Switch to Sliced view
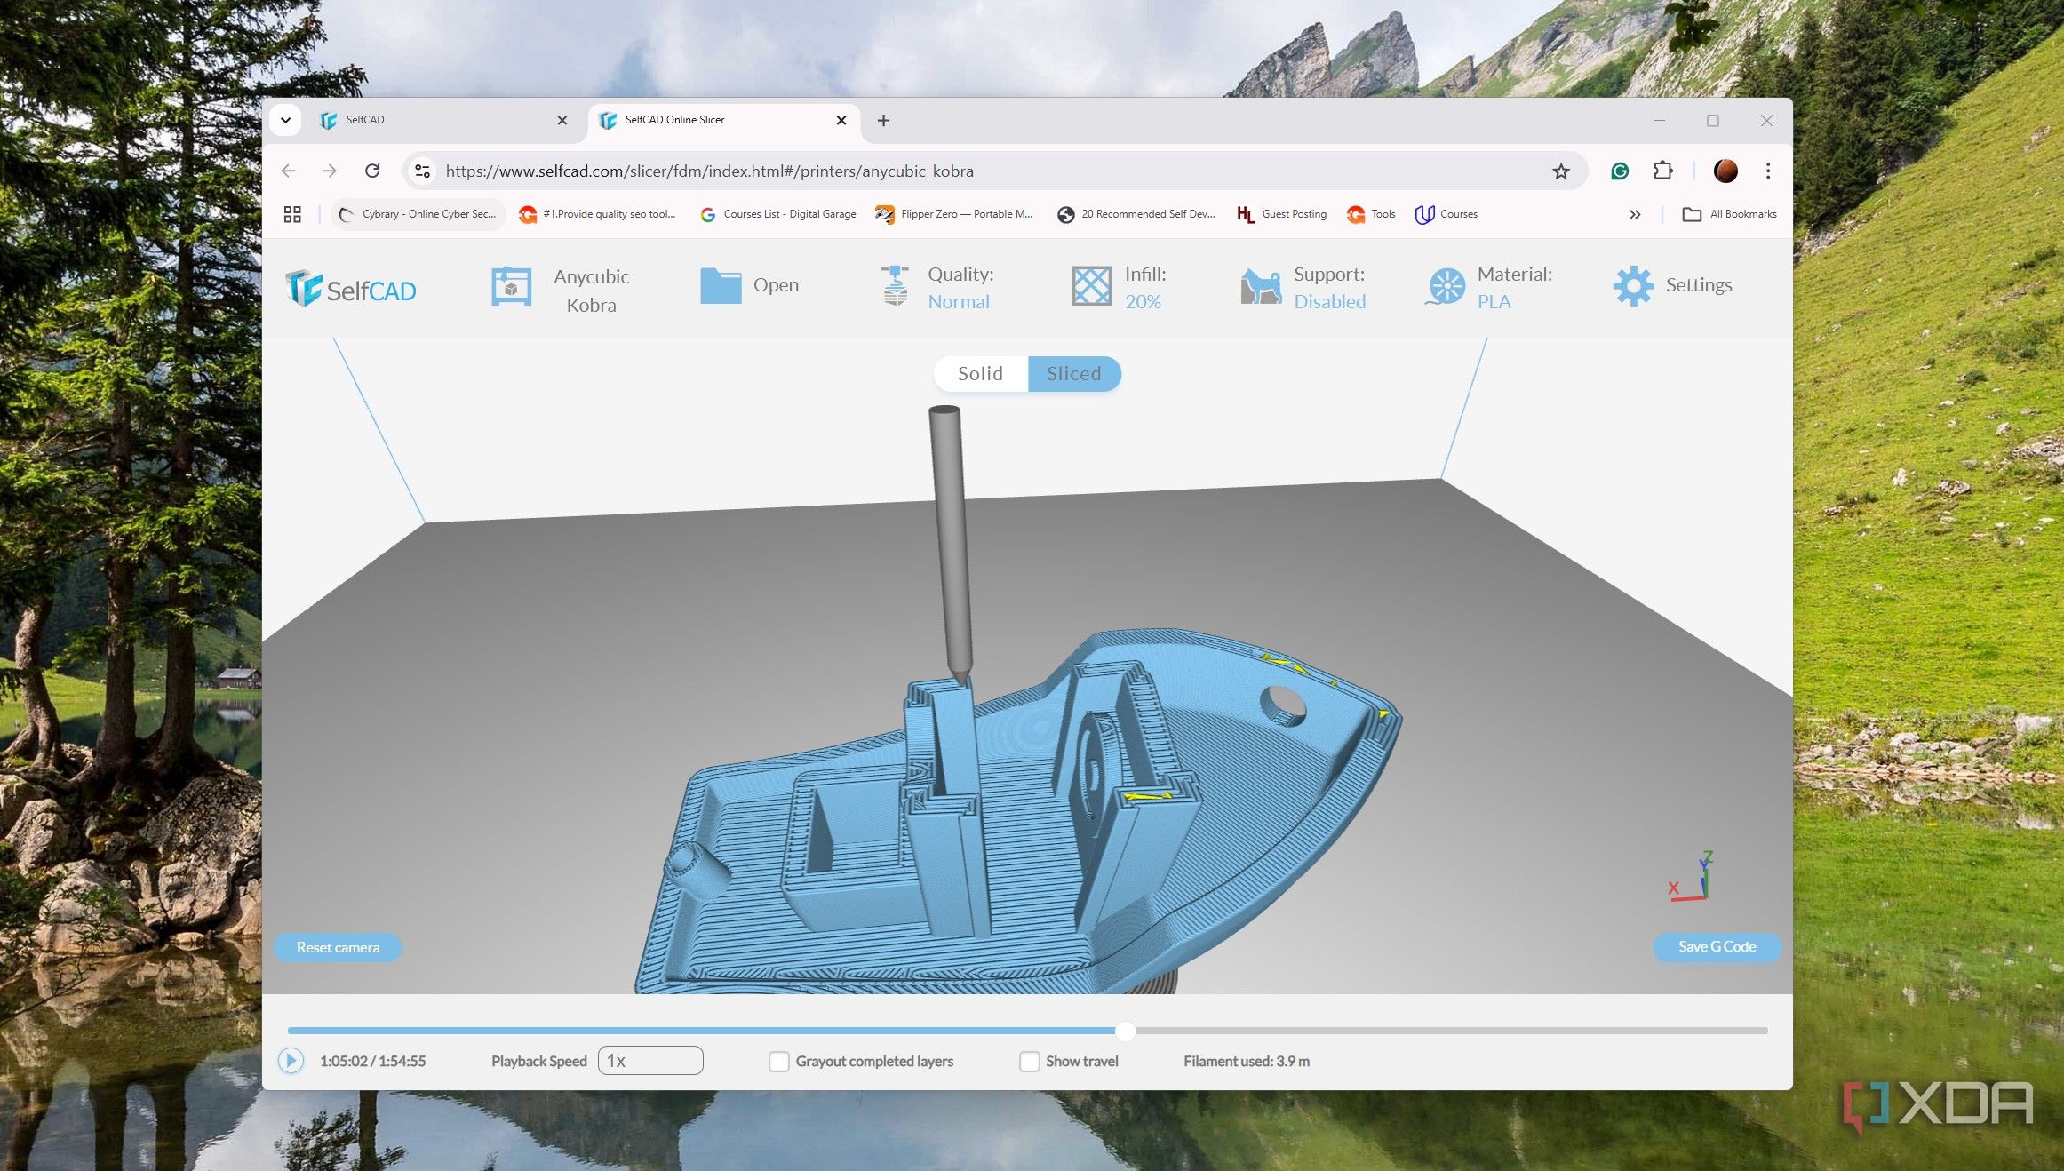The height and width of the screenshot is (1171, 2064). click(1074, 373)
